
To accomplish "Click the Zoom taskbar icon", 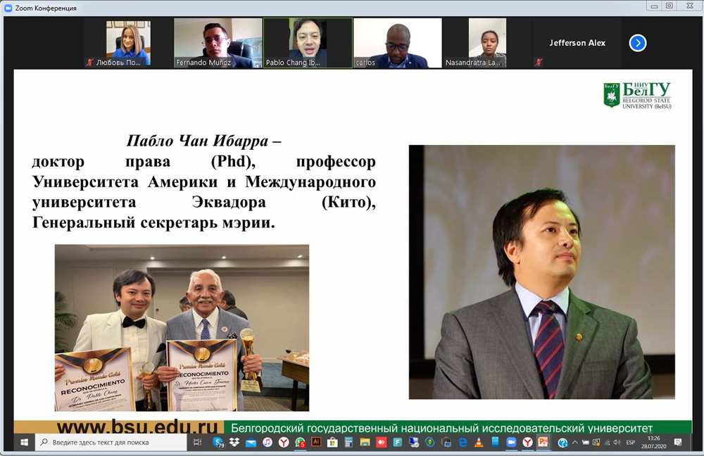I will [511, 443].
